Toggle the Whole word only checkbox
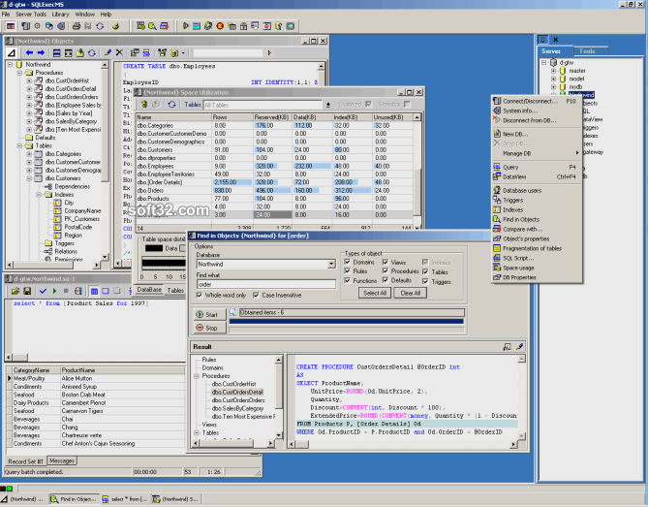The height and width of the screenshot is (507, 648). (x=200, y=295)
